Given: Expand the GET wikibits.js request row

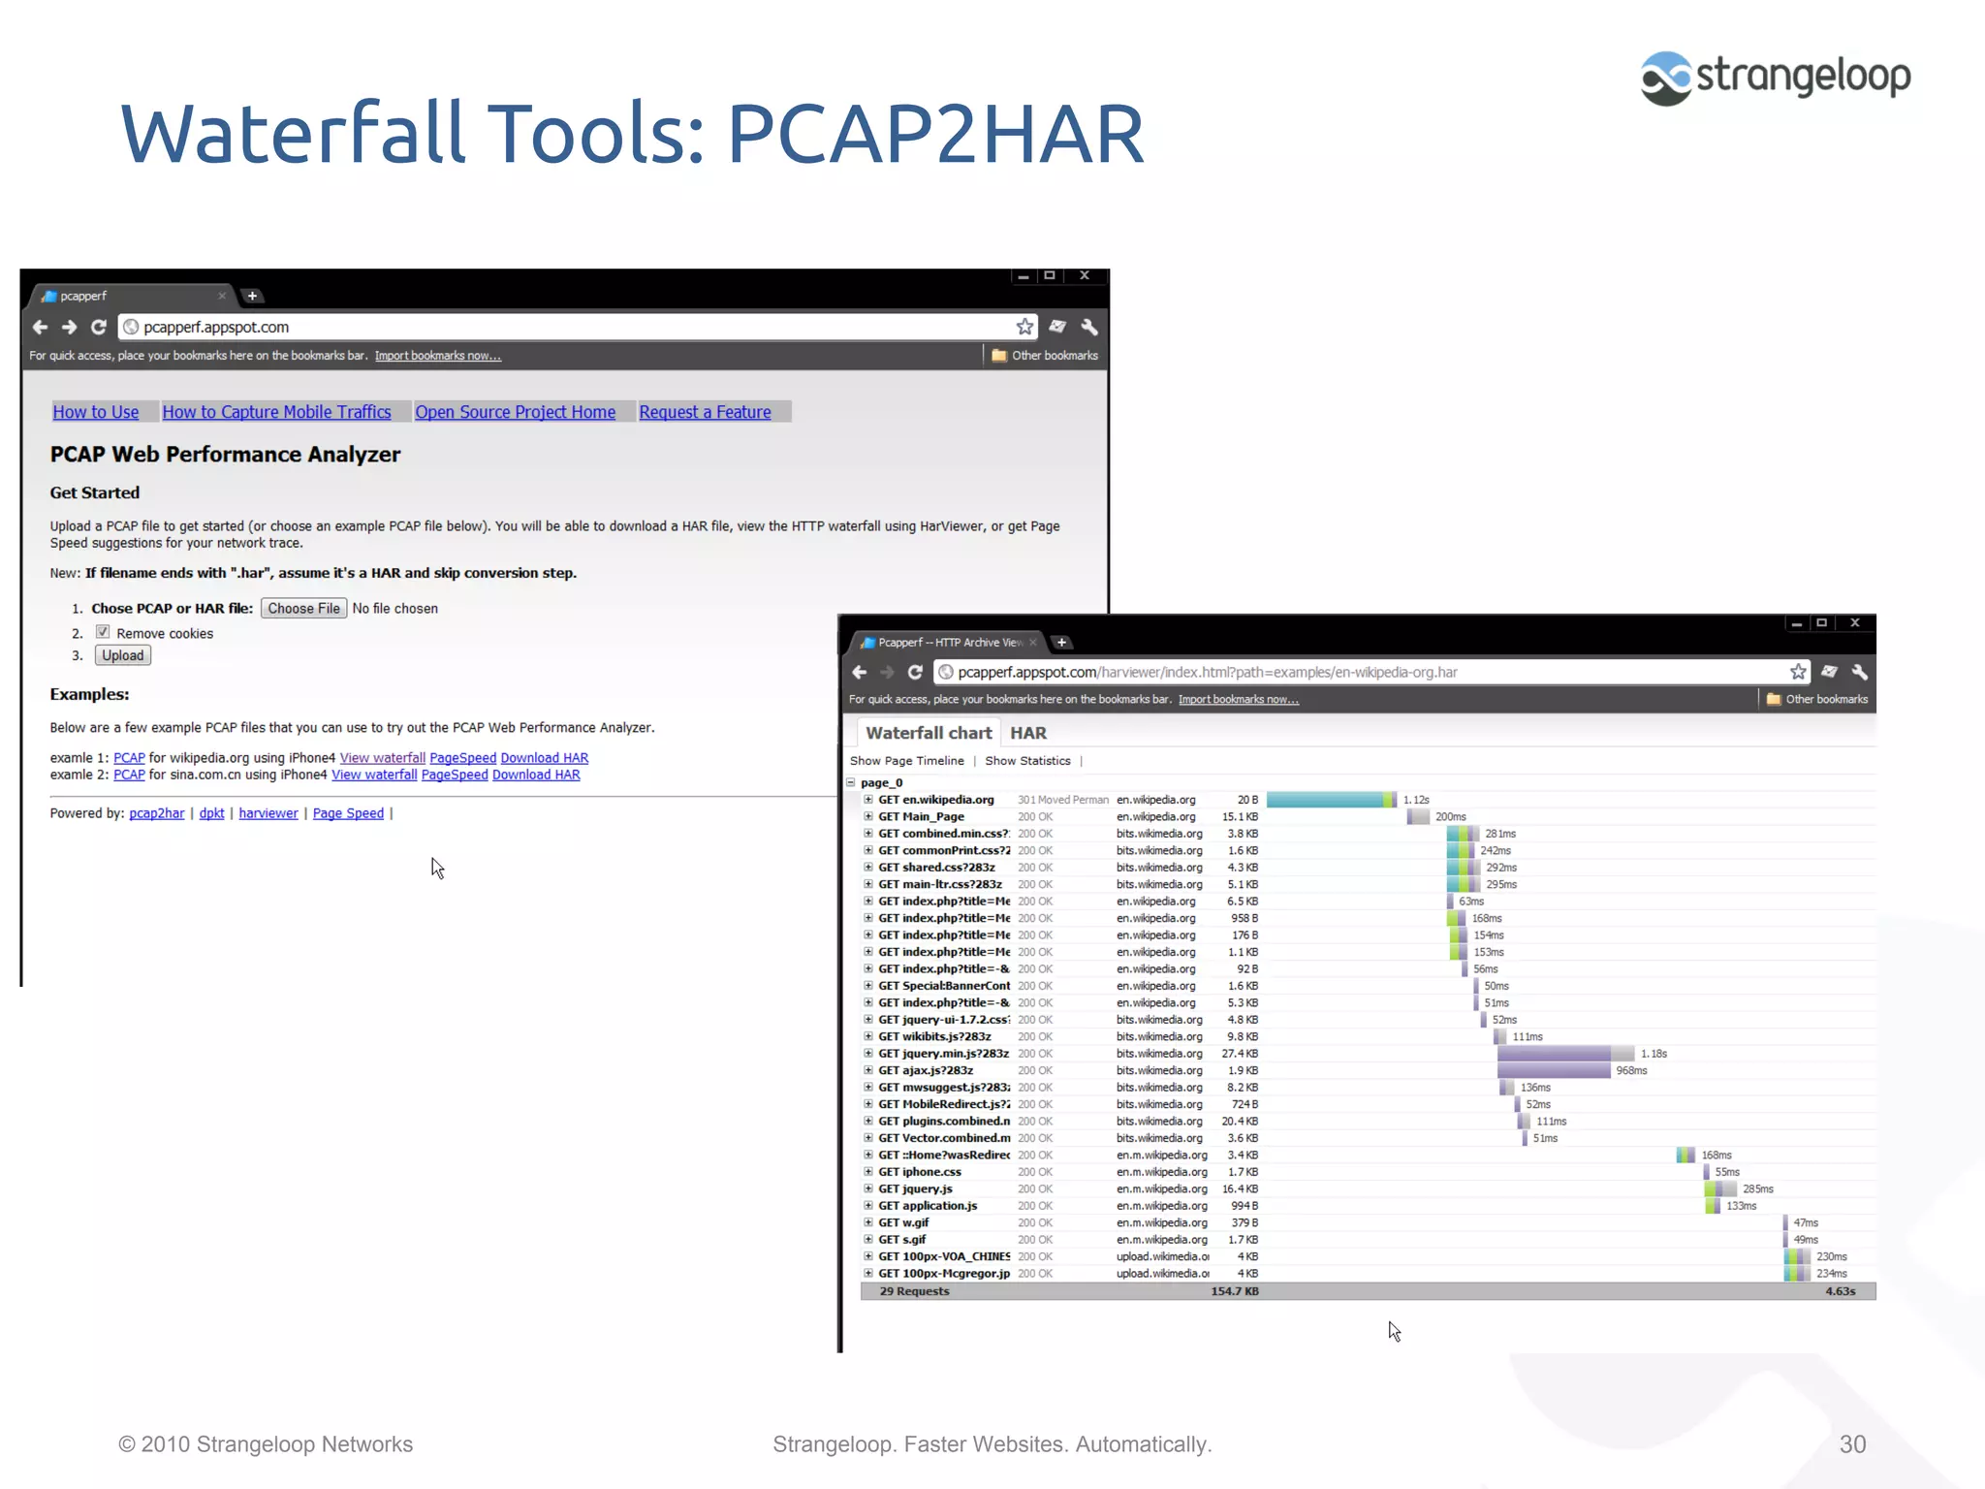Looking at the screenshot, I should 868,1036.
